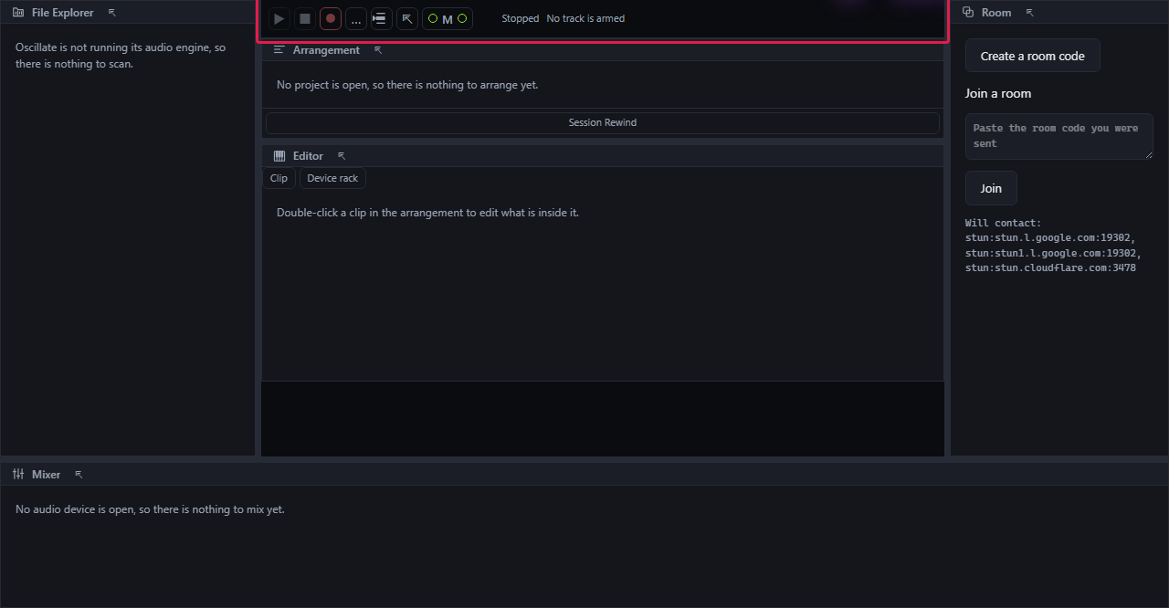This screenshot has height=608, width=1169.
Task: Click "No project is open" message in Arrangement
Action: 407,85
